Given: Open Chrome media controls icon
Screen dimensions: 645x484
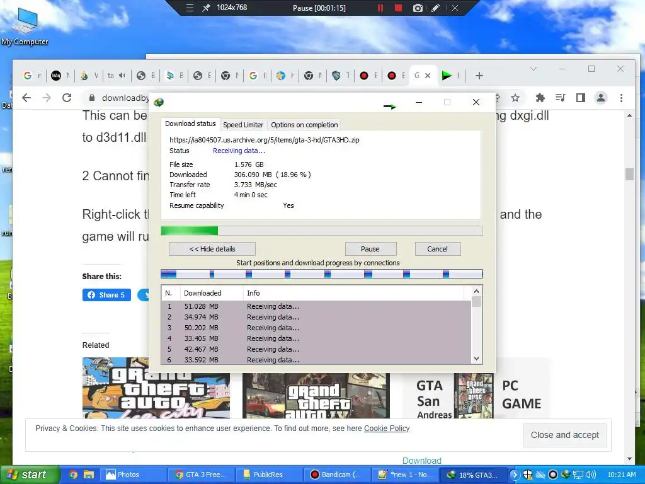Looking at the screenshot, I should point(560,98).
